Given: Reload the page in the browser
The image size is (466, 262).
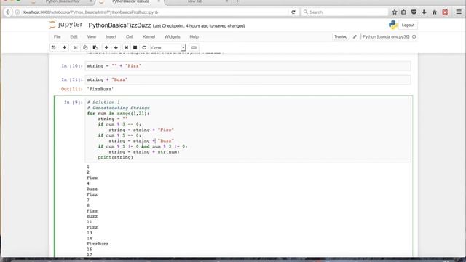Looking at the screenshot, I should (x=293, y=12).
